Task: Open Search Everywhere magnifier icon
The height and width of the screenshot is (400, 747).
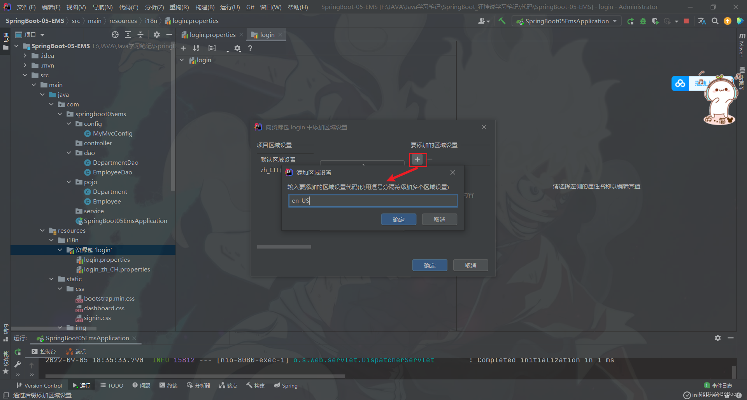Action: pos(715,21)
